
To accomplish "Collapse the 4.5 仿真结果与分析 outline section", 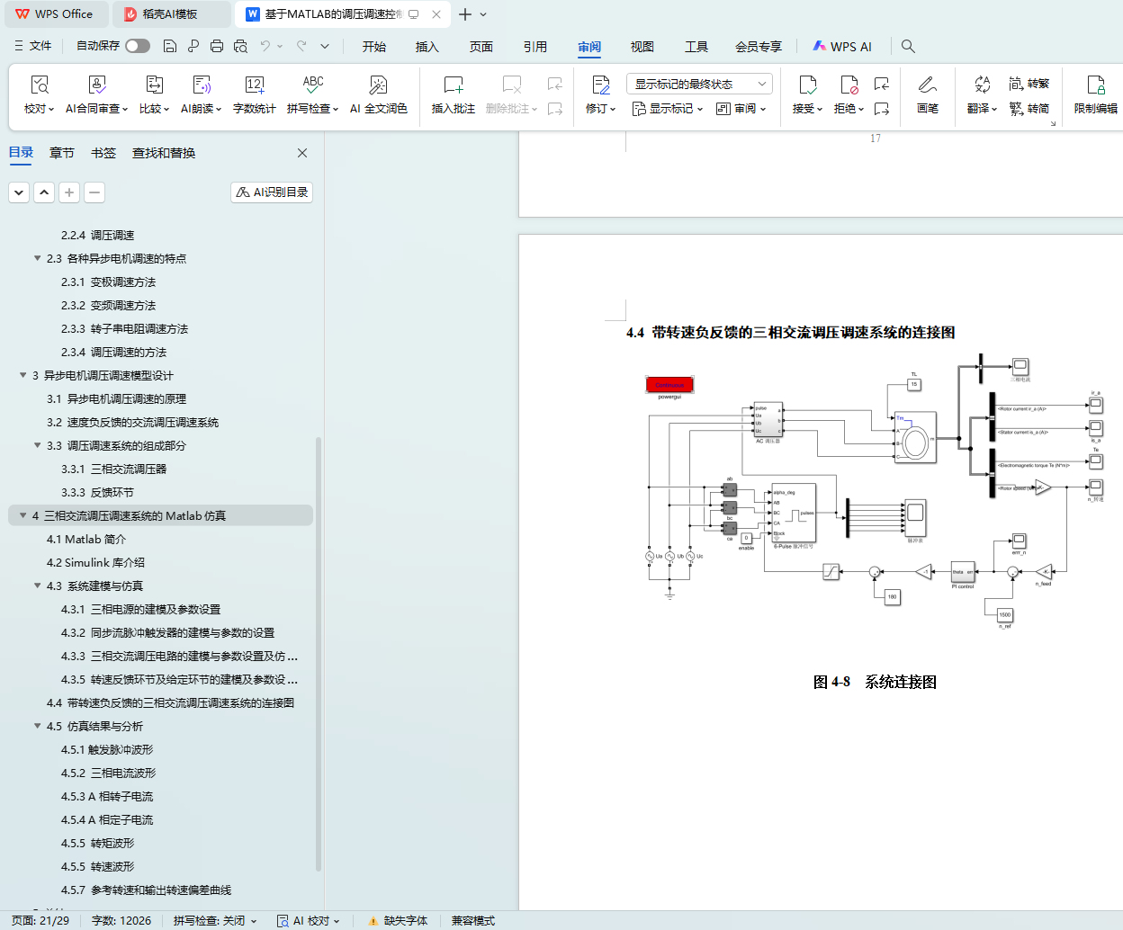I will 38,726.
